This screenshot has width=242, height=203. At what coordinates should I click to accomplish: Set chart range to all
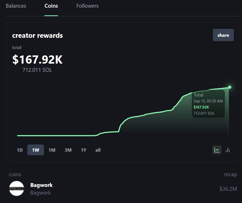point(98,150)
